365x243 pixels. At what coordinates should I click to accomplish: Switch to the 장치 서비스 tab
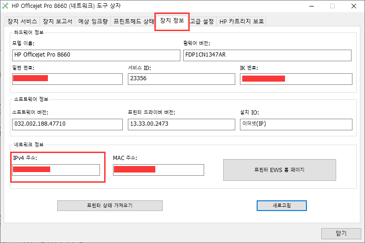pos(21,22)
